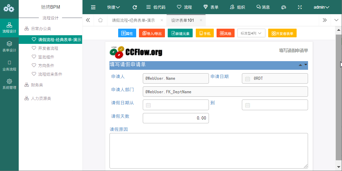Close the 设计表单101 tab
342x171 pixels.
pos(201,20)
